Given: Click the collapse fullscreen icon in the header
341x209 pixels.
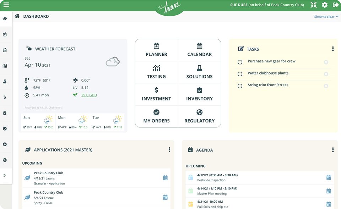Looking at the screenshot, I should (x=314, y=5).
